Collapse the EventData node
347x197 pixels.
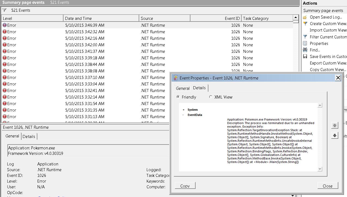pyautogui.click(x=183, y=115)
